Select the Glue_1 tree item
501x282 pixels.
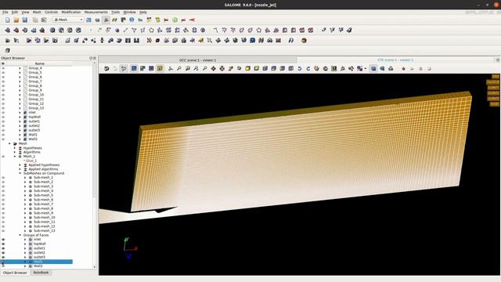coord(31,161)
